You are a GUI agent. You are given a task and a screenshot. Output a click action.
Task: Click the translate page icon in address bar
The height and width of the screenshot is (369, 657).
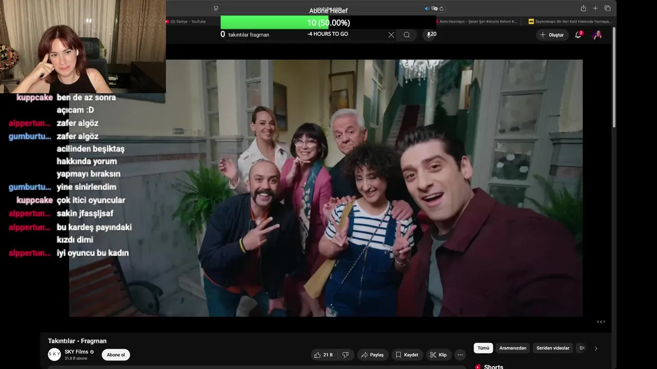pos(434,8)
